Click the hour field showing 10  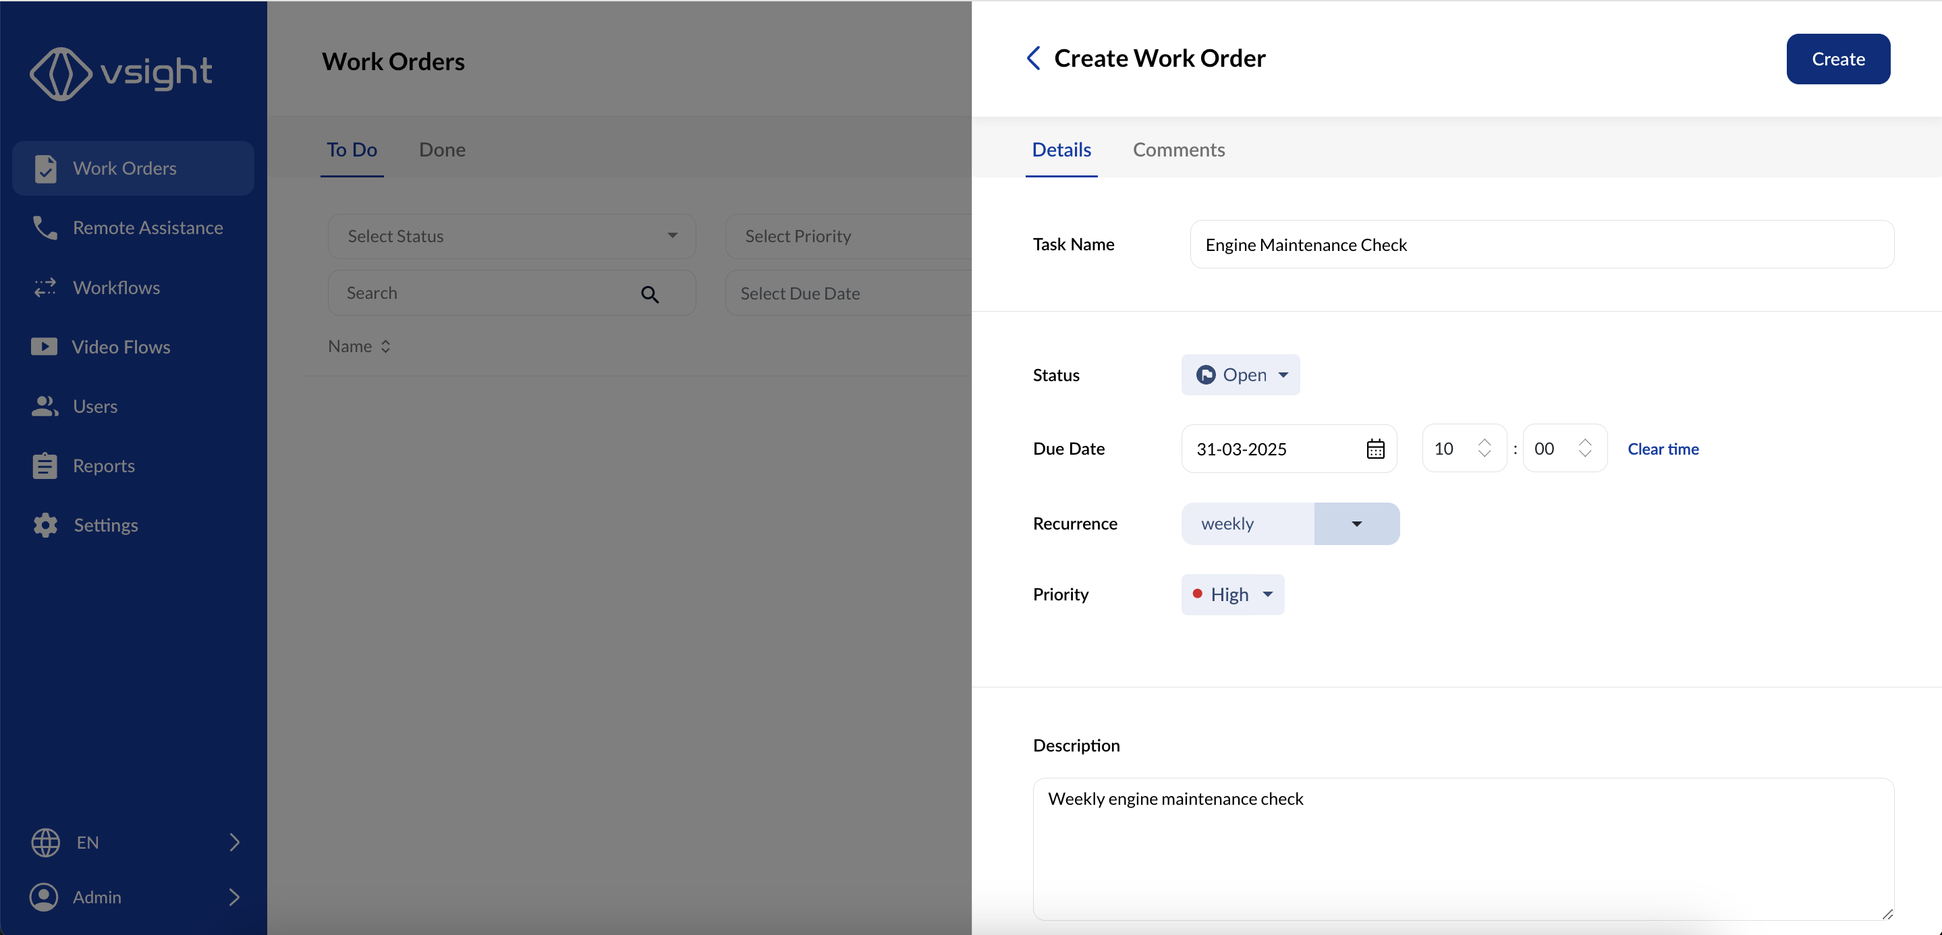(1464, 449)
